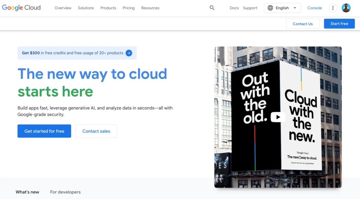360x199 pixels.
Task: Open the Solutions menu
Action: [x=86, y=8]
